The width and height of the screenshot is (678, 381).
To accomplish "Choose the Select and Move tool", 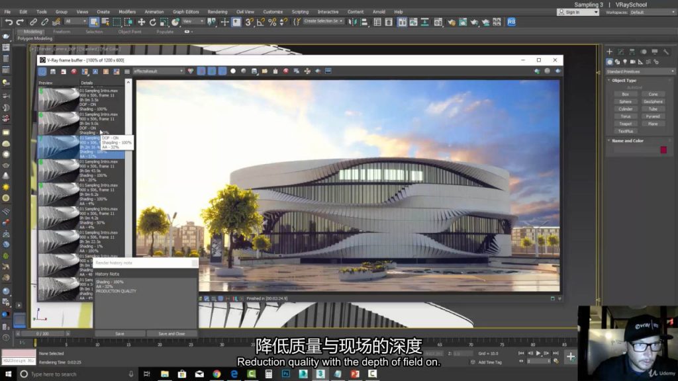I will (142, 22).
